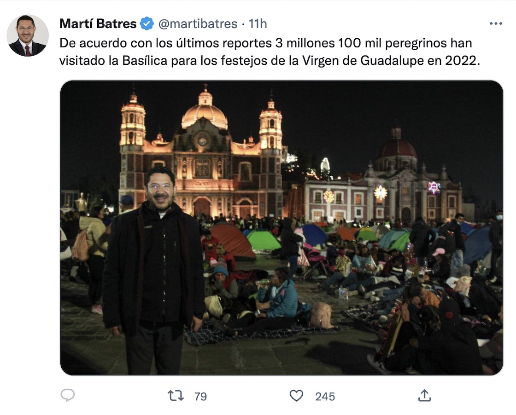Image resolution: width=516 pixels, height=415 pixels.
Task: Enlarge the Basílica night photo
Action: (281, 228)
